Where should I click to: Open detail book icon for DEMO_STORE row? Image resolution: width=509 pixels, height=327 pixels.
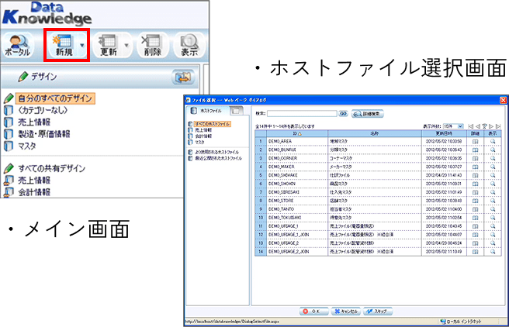[x=475, y=201]
